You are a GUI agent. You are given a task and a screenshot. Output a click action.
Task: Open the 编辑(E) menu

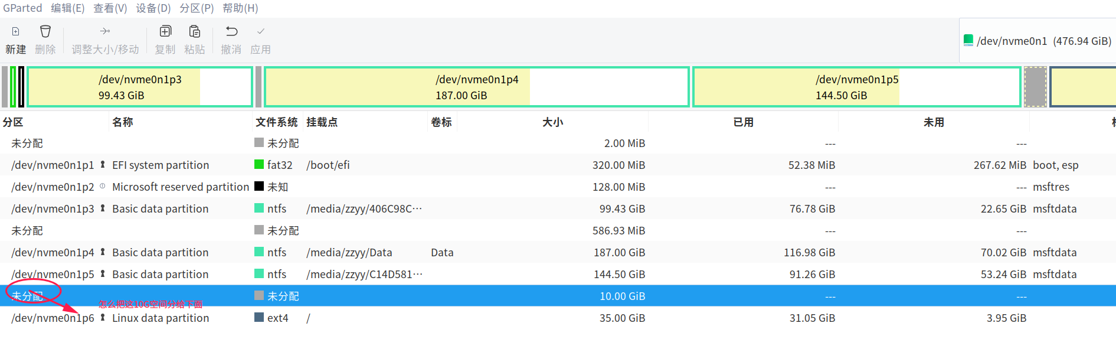[68, 8]
